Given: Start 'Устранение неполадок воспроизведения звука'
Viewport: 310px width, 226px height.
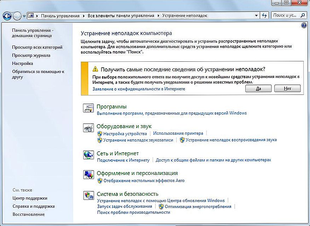Looking at the screenshot, I should point(231,140).
